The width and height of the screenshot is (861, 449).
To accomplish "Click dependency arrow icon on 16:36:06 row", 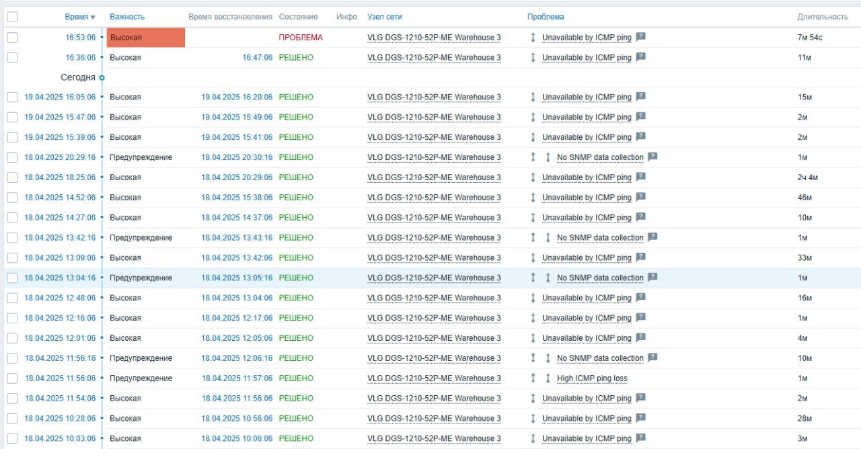I will tap(533, 58).
